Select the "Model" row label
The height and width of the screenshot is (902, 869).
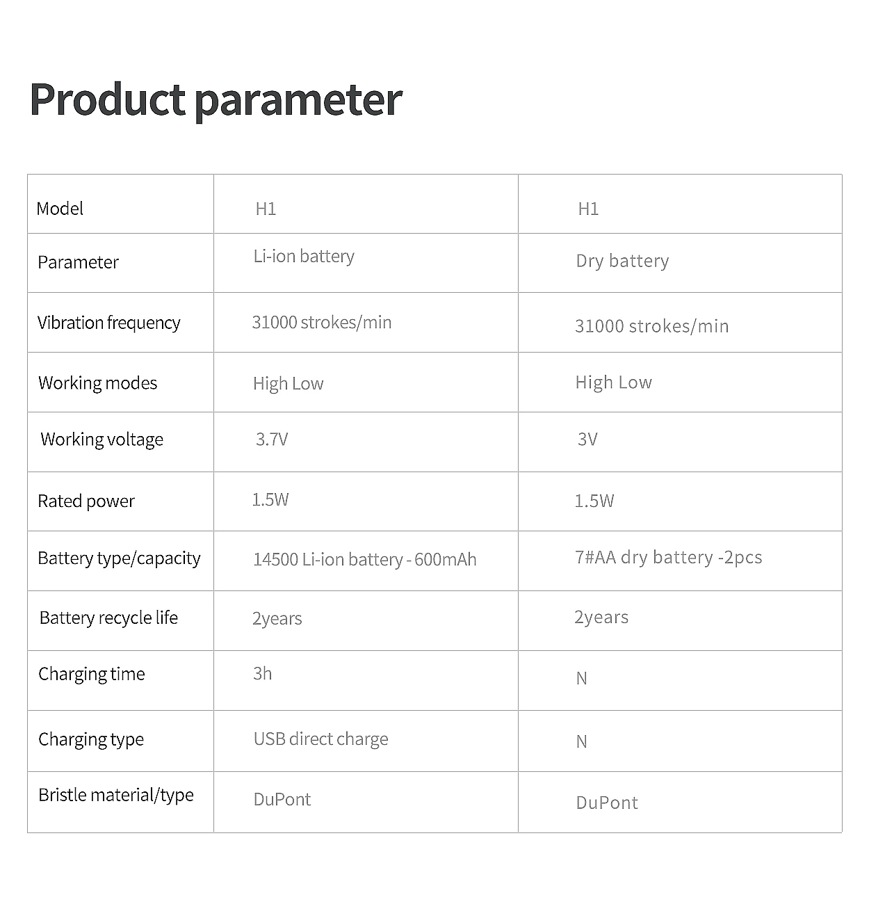pos(60,209)
